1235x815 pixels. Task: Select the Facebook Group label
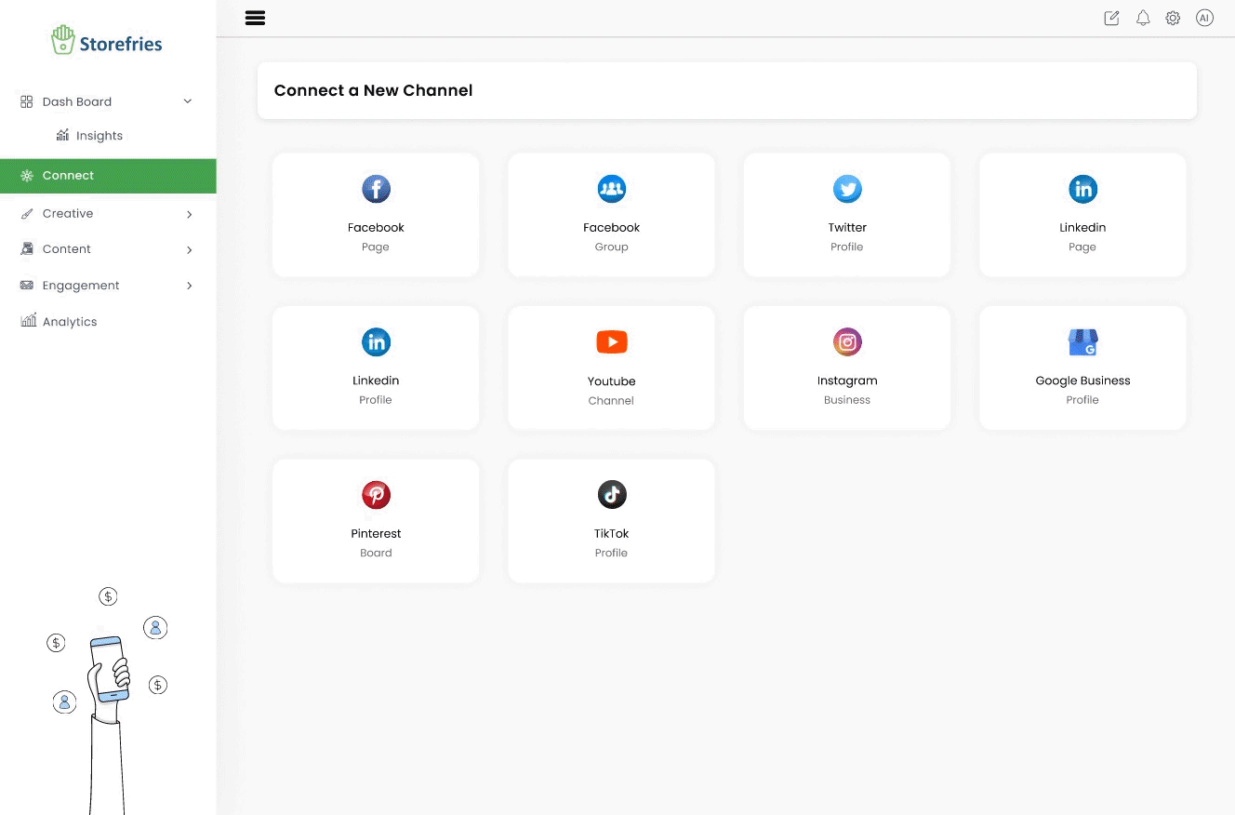(611, 236)
